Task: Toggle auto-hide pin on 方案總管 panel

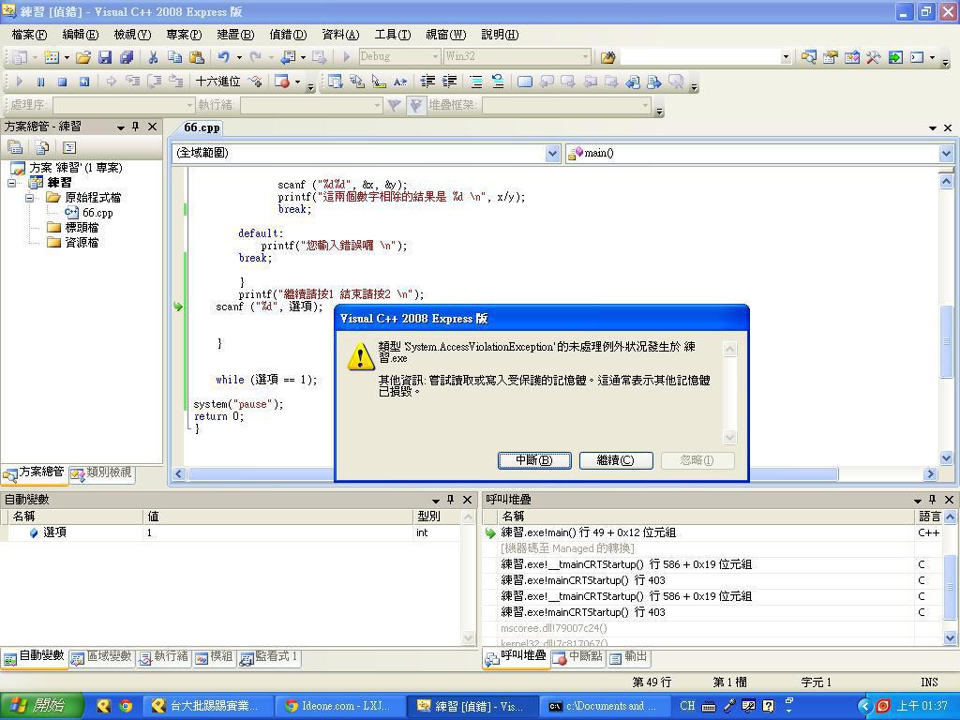Action: [136, 127]
